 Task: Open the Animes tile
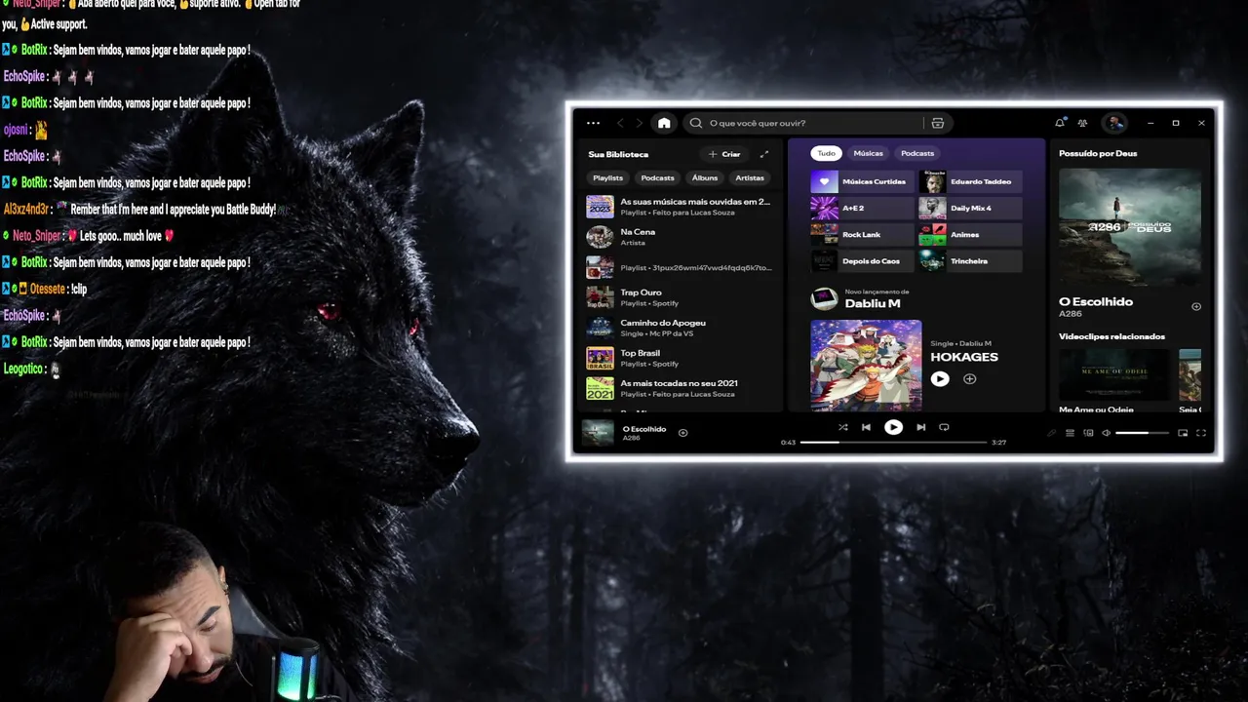970,234
